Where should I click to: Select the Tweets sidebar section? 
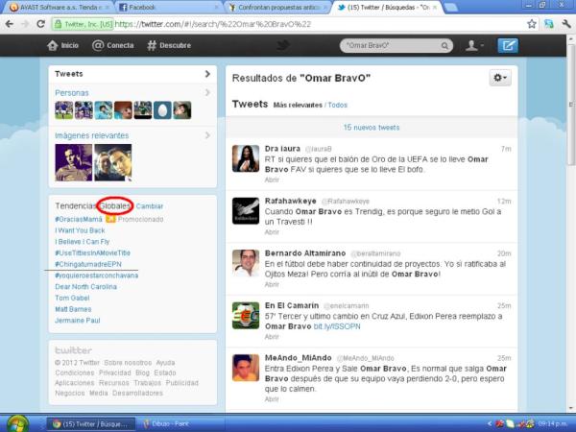click(x=132, y=74)
